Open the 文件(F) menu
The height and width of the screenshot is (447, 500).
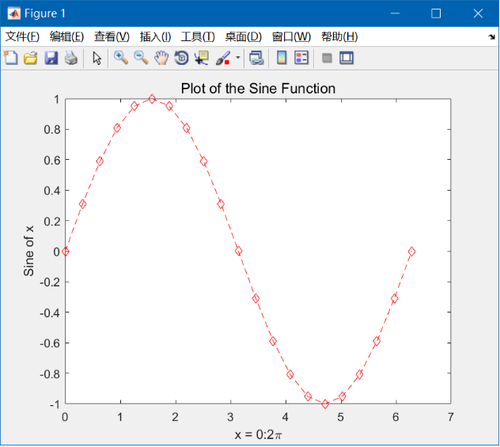click(x=22, y=36)
